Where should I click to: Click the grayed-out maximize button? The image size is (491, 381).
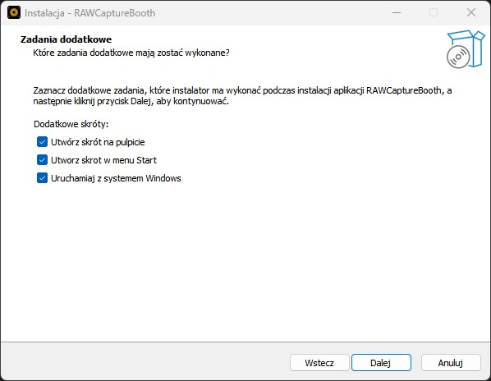point(434,13)
